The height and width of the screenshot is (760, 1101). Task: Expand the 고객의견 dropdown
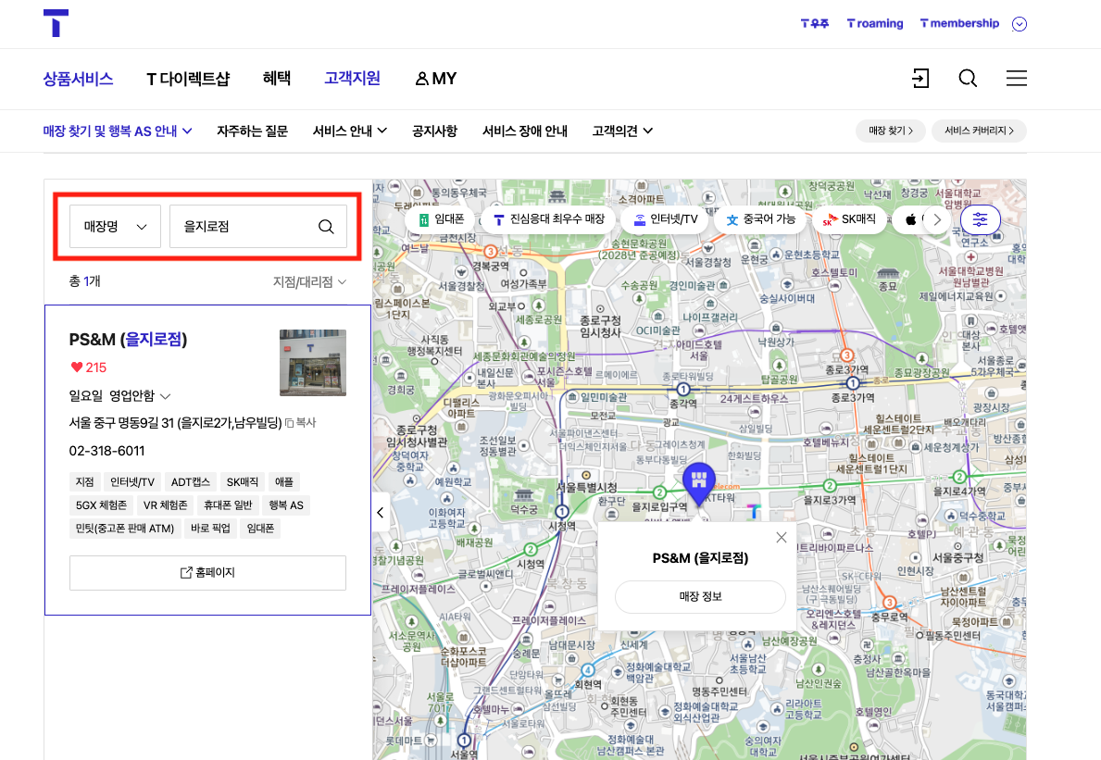[x=622, y=131]
